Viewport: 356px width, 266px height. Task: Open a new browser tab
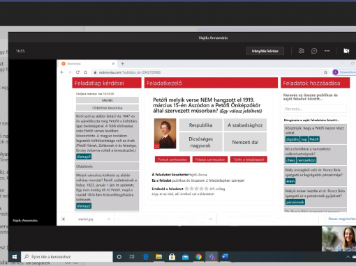123,63
